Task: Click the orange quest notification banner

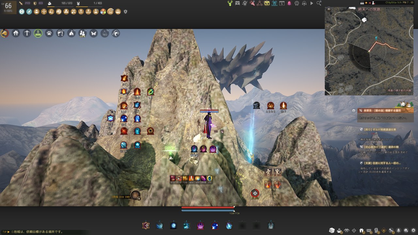Action: 385,111
